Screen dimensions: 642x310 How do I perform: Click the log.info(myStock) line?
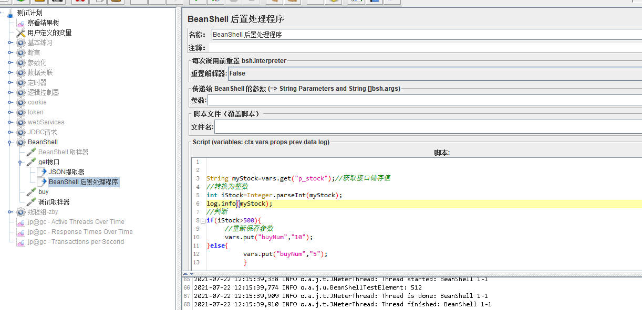point(240,204)
